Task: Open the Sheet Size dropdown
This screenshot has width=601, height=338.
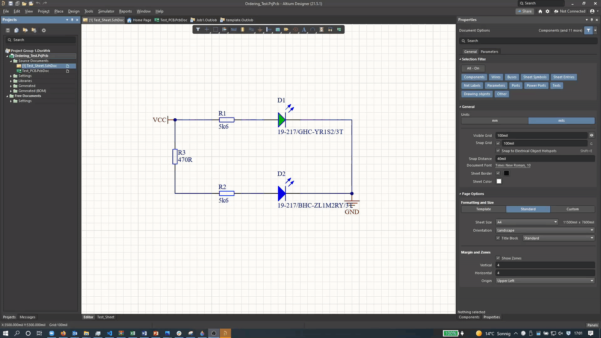Action: (527, 222)
